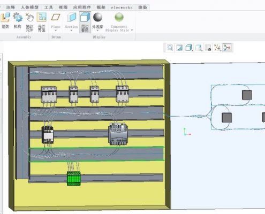Click the View Manager icon
Screen dimensions: 265x214
(208, 48)
